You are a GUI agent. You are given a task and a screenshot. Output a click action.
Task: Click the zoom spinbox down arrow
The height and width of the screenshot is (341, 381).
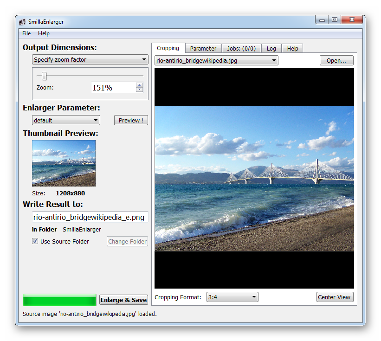point(139,90)
